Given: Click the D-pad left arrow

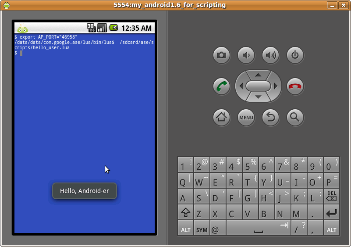Looking at the screenshot, I should pos(241,86).
